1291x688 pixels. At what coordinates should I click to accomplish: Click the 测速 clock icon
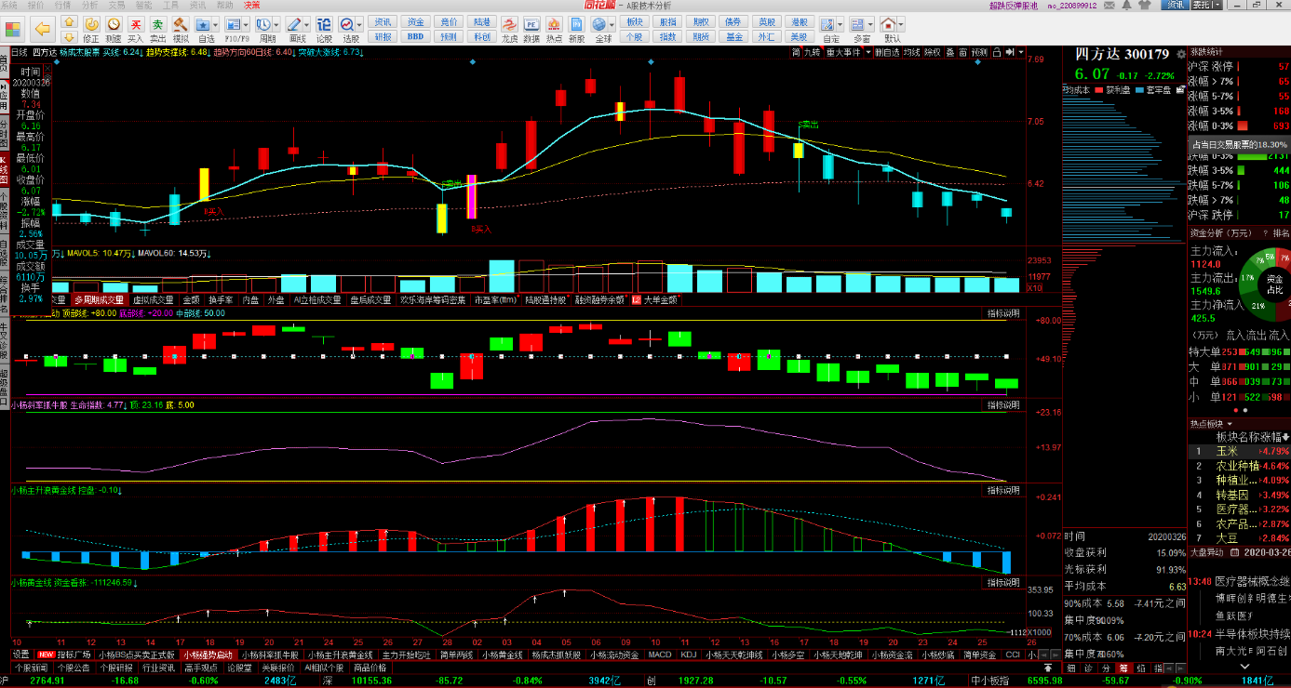113,24
